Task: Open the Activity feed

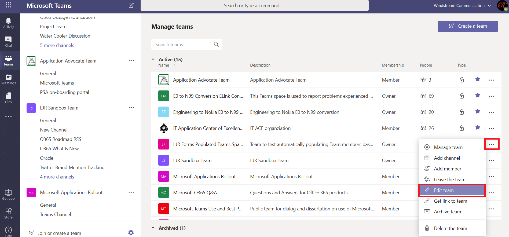Action: 9,23
